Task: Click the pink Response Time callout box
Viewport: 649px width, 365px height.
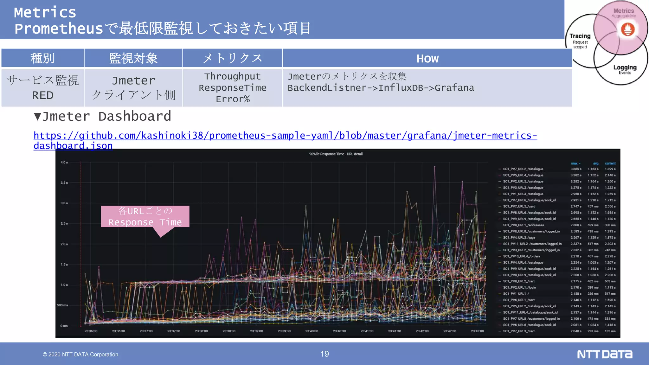Action: (145, 216)
